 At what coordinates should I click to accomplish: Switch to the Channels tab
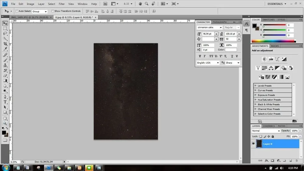[x=269, y=126]
